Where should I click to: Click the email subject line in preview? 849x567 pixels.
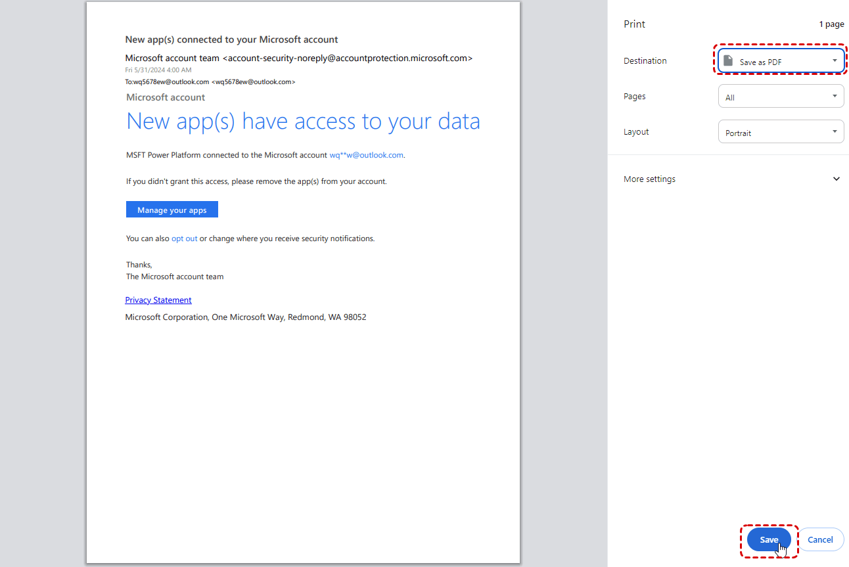[x=231, y=39]
